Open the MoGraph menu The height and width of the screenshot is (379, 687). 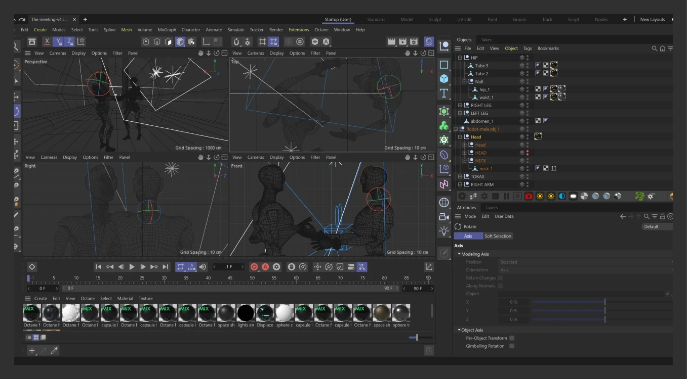pos(167,30)
